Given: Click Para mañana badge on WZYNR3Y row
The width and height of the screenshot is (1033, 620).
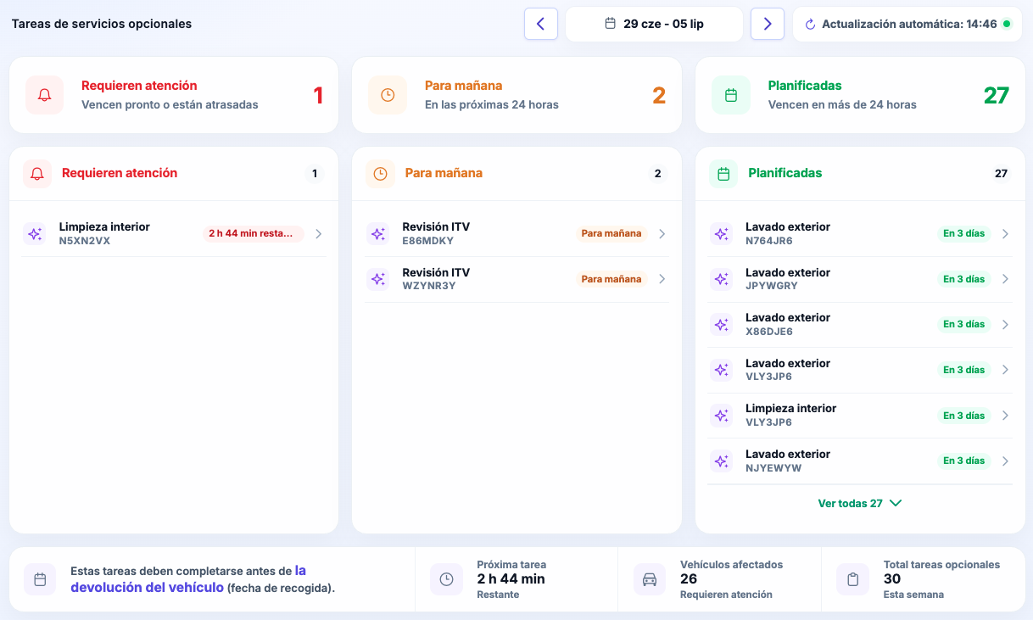Looking at the screenshot, I should tap(611, 279).
